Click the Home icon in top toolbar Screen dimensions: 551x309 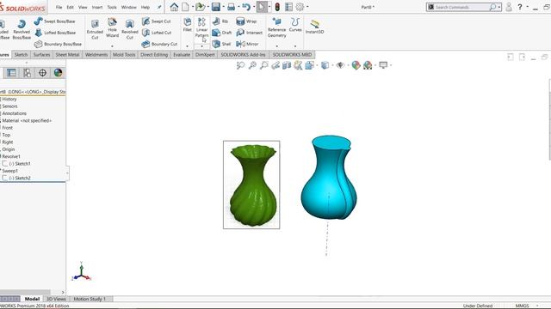pyautogui.click(x=174, y=7)
